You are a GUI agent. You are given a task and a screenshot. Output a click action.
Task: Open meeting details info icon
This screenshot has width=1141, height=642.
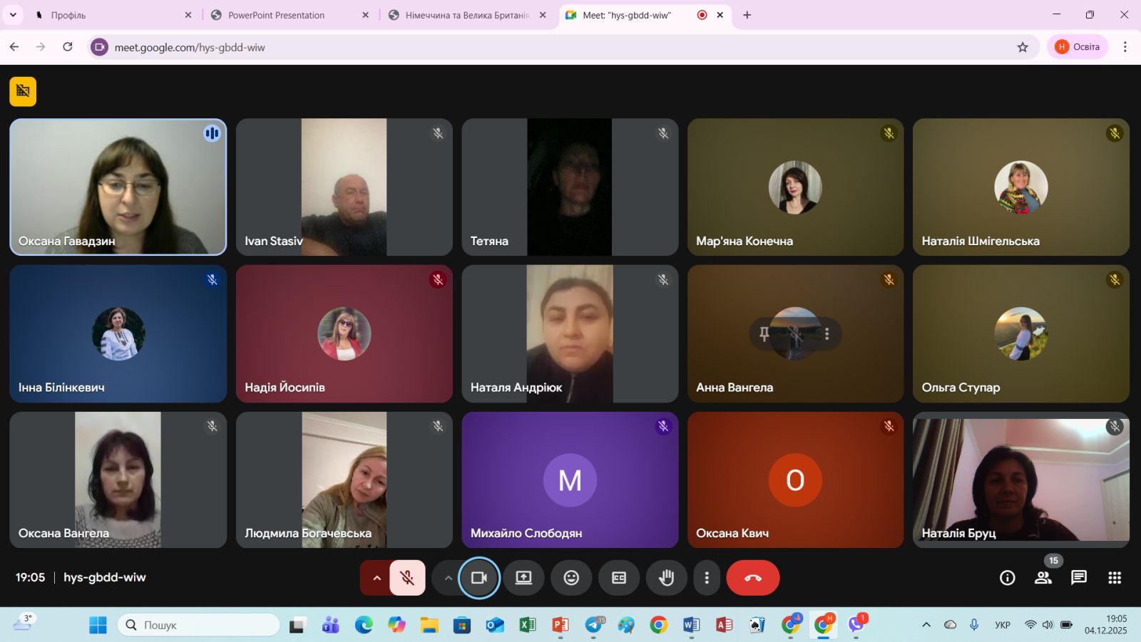coord(1007,578)
